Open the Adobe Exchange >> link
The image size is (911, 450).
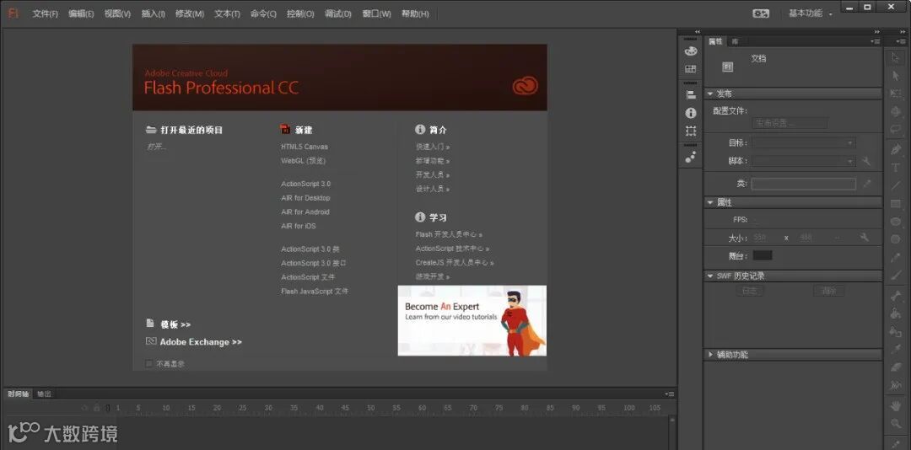click(201, 342)
